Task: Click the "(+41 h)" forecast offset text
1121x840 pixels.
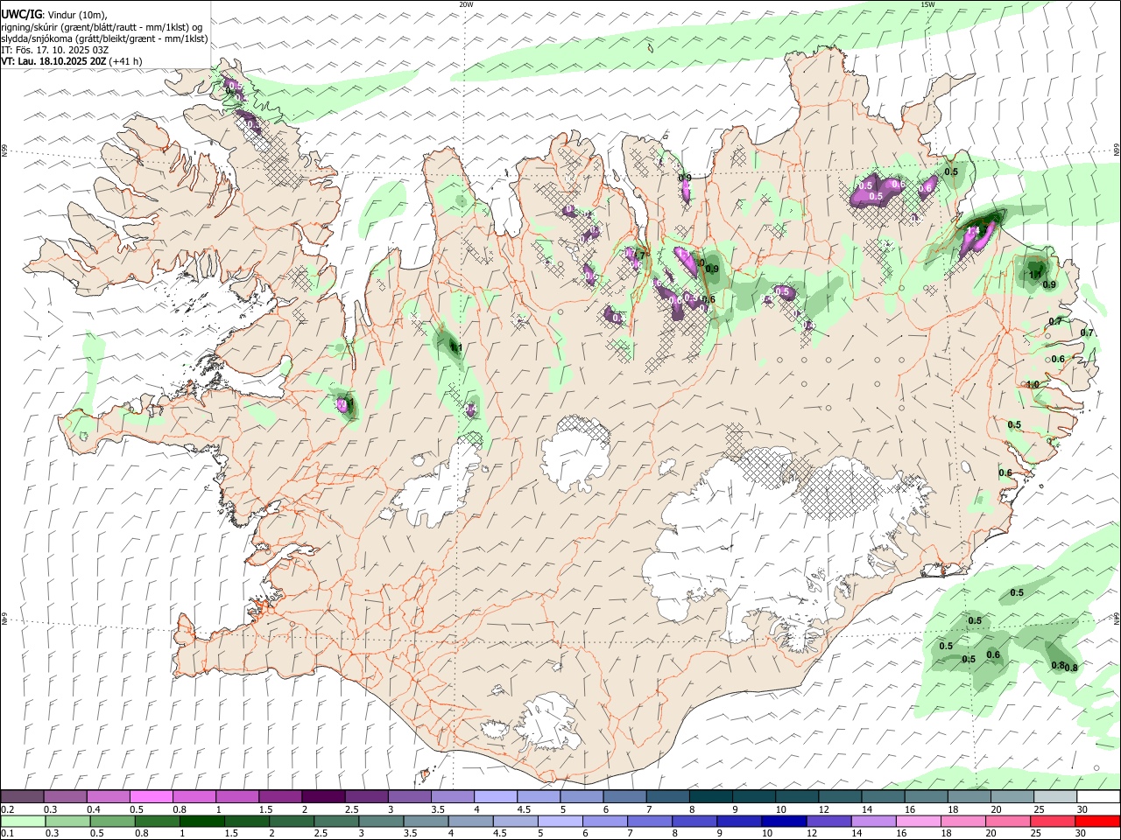Action: 126,61
